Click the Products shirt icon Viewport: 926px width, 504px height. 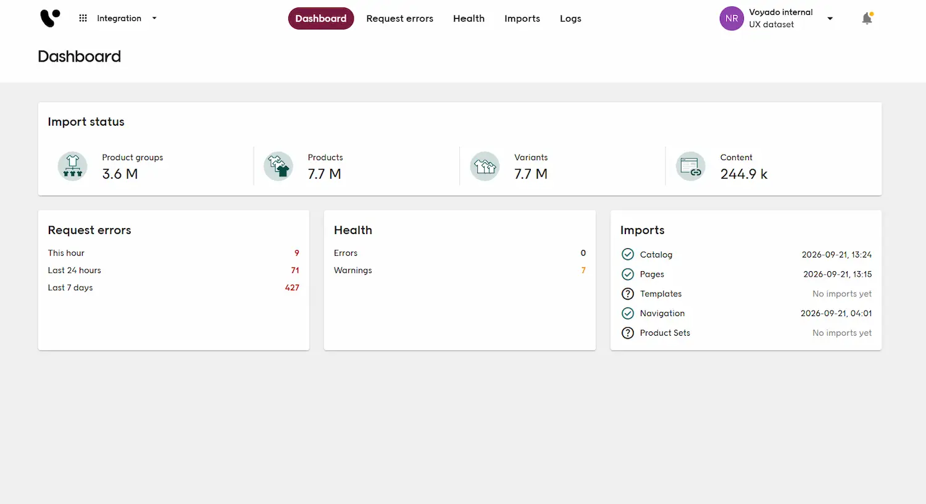click(278, 166)
